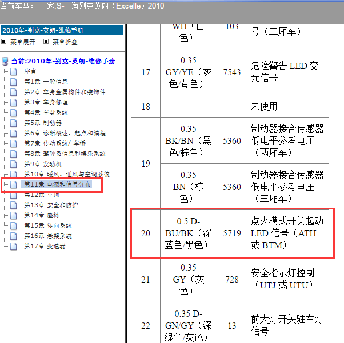Open 第1章 一般信息
Viewport: 344px width, 343px height.
(46, 82)
